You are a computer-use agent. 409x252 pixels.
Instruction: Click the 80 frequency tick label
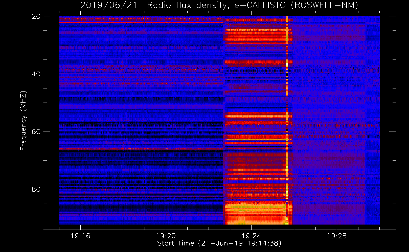(x=36, y=189)
